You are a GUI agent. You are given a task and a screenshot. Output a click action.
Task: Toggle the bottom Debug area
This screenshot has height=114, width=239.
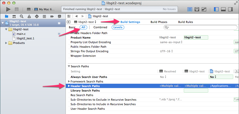pyautogui.click(x=223, y=9)
